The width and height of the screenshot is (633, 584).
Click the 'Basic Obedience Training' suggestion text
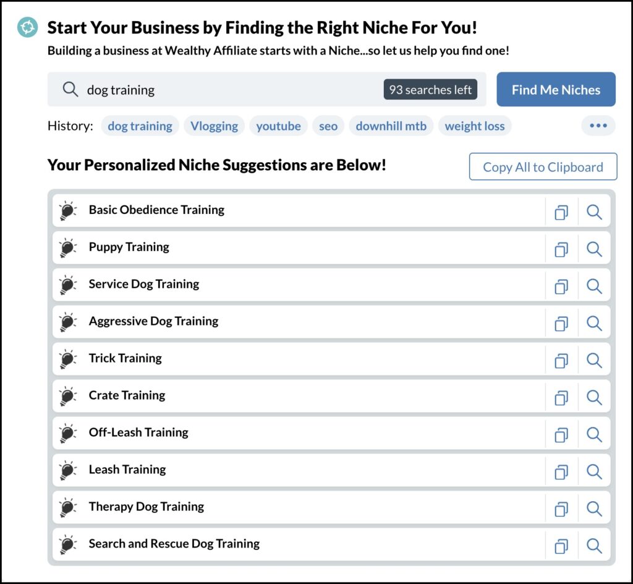(x=156, y=210)
